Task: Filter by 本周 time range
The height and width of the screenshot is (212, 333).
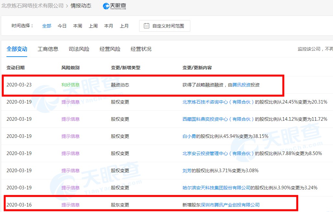Action: click(78, 26)
